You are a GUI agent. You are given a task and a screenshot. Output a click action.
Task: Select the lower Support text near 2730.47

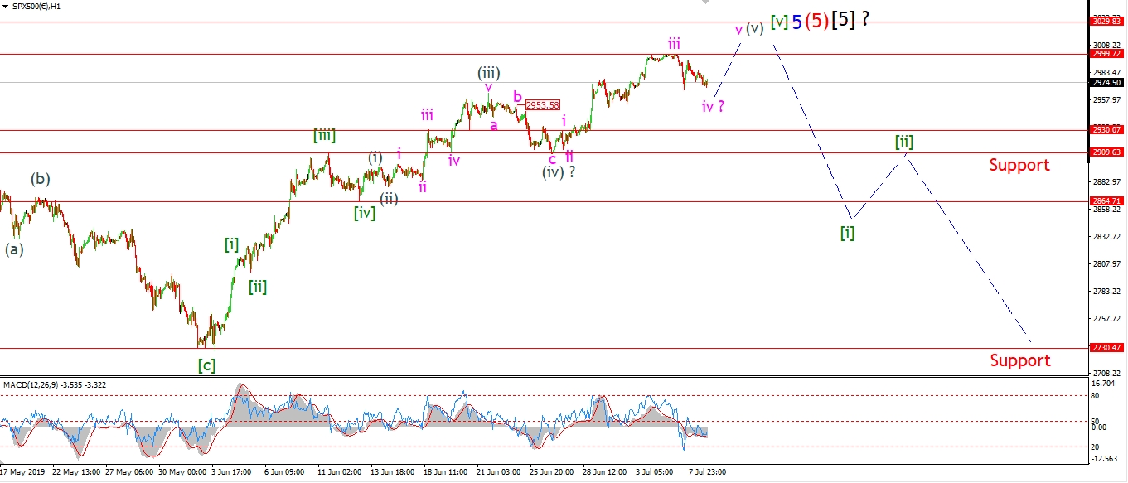pyautogui.click(x=1019, y=360)
